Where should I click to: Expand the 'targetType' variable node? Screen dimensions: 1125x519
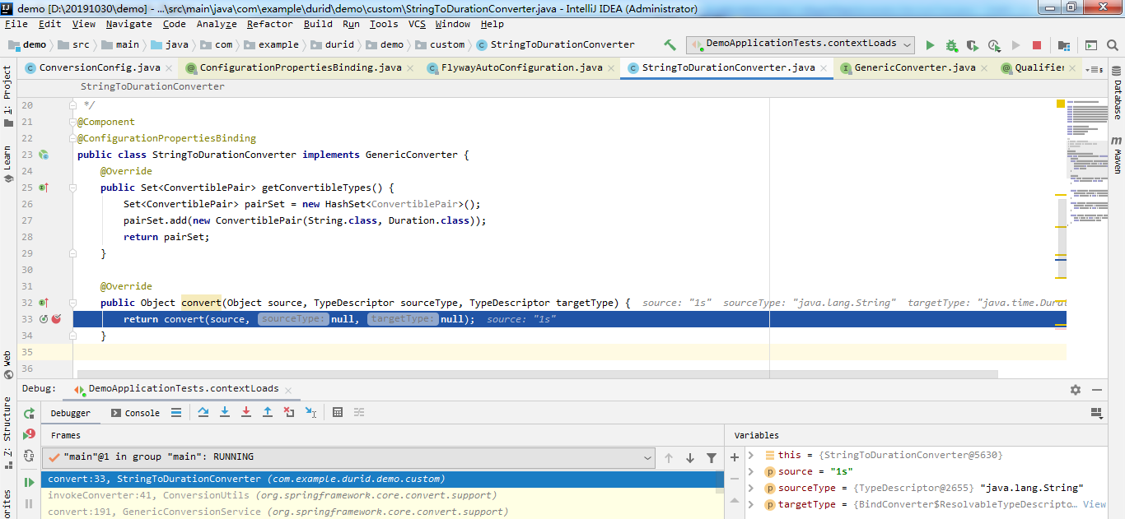tap(751, 504)
